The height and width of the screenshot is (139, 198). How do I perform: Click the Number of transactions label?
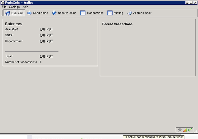pos(21,62)
